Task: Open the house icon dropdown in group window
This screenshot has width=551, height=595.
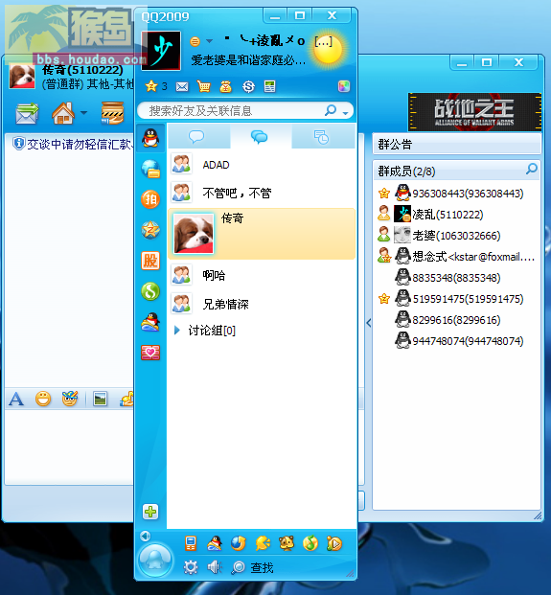Action: coord(84,113)
